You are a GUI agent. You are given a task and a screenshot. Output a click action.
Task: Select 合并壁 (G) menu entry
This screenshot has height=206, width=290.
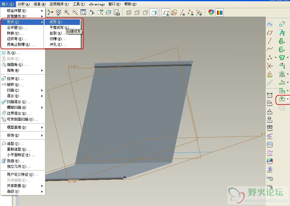[23, 28]
